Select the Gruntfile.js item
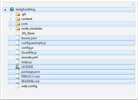 tap(71, 53)
